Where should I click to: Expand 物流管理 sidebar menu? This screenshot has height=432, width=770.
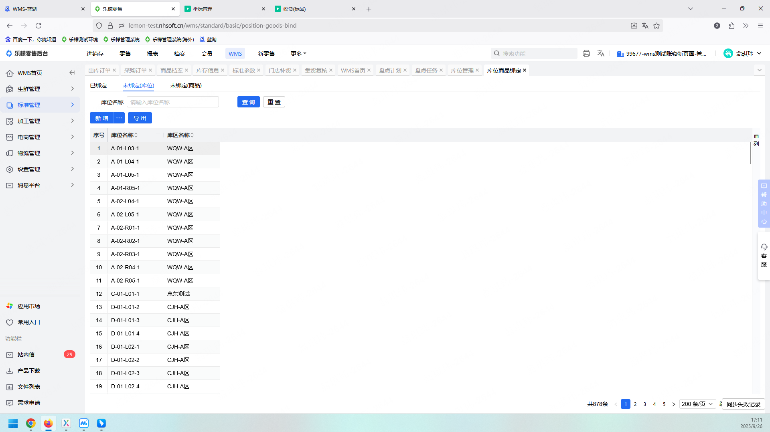click(40, 153)
